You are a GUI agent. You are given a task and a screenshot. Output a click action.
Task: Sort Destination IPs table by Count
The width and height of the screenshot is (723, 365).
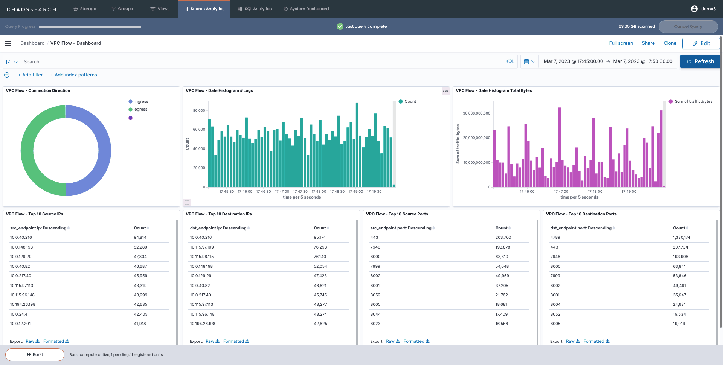click(x=322, y=228)
